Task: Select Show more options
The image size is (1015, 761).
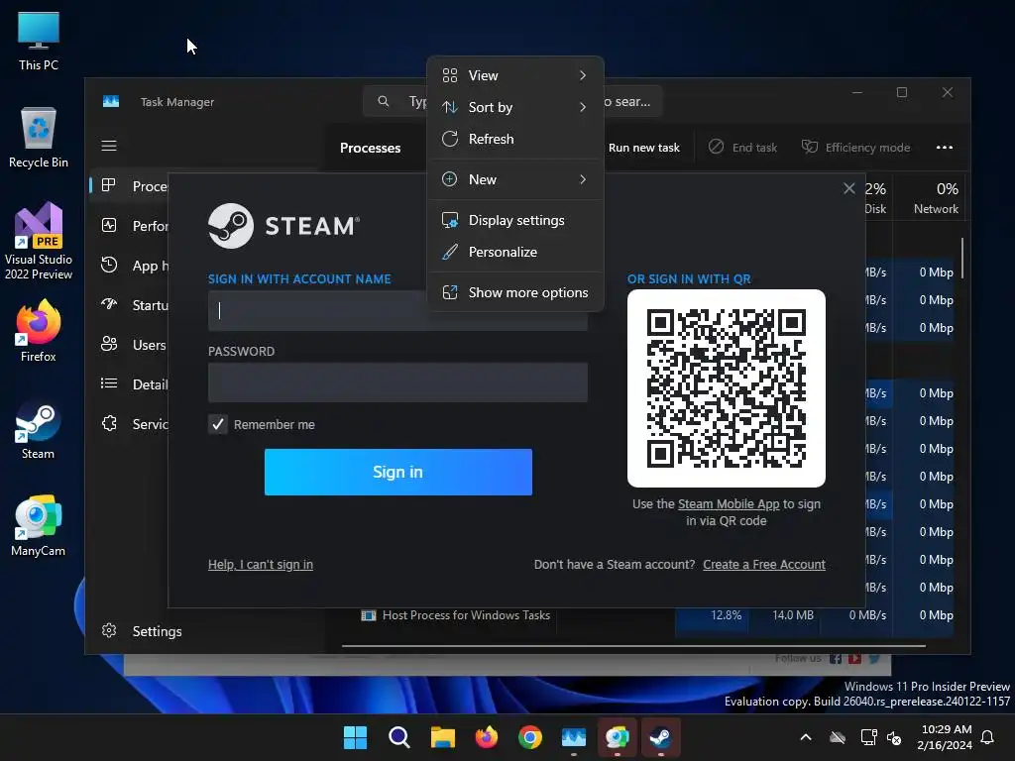Action: pyautogui.click(x=515, y=292)
